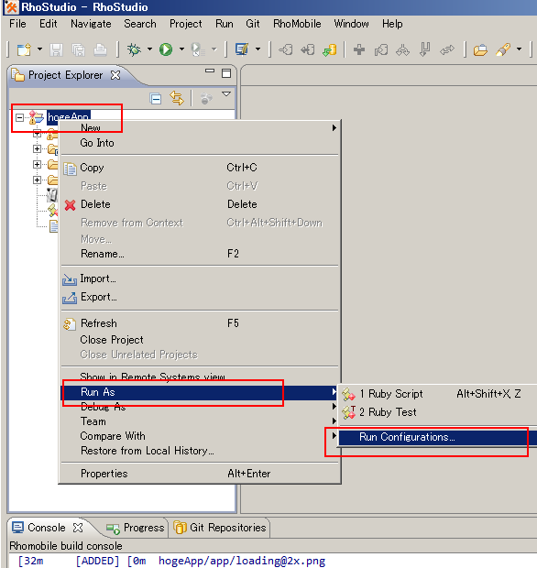Click the New Task editor icon
Screen dimensions: 537x568
point(242,49)
